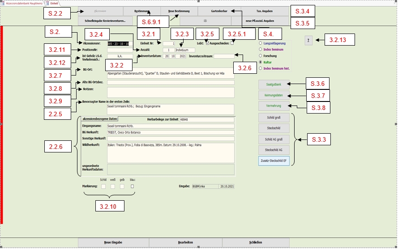Click the Saatgutbank button
Screen dimensions: 398x249
(x=274, y=84)
